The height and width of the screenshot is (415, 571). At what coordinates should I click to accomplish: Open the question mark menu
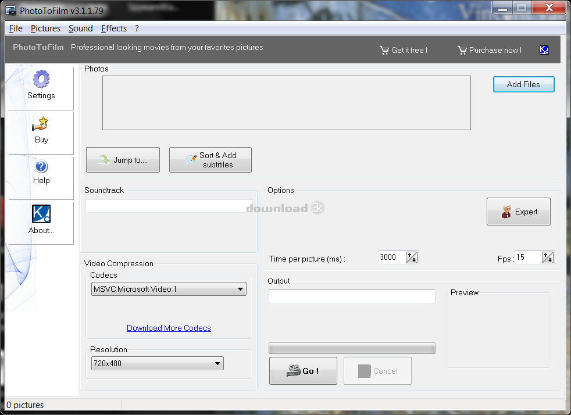point(137,28)
